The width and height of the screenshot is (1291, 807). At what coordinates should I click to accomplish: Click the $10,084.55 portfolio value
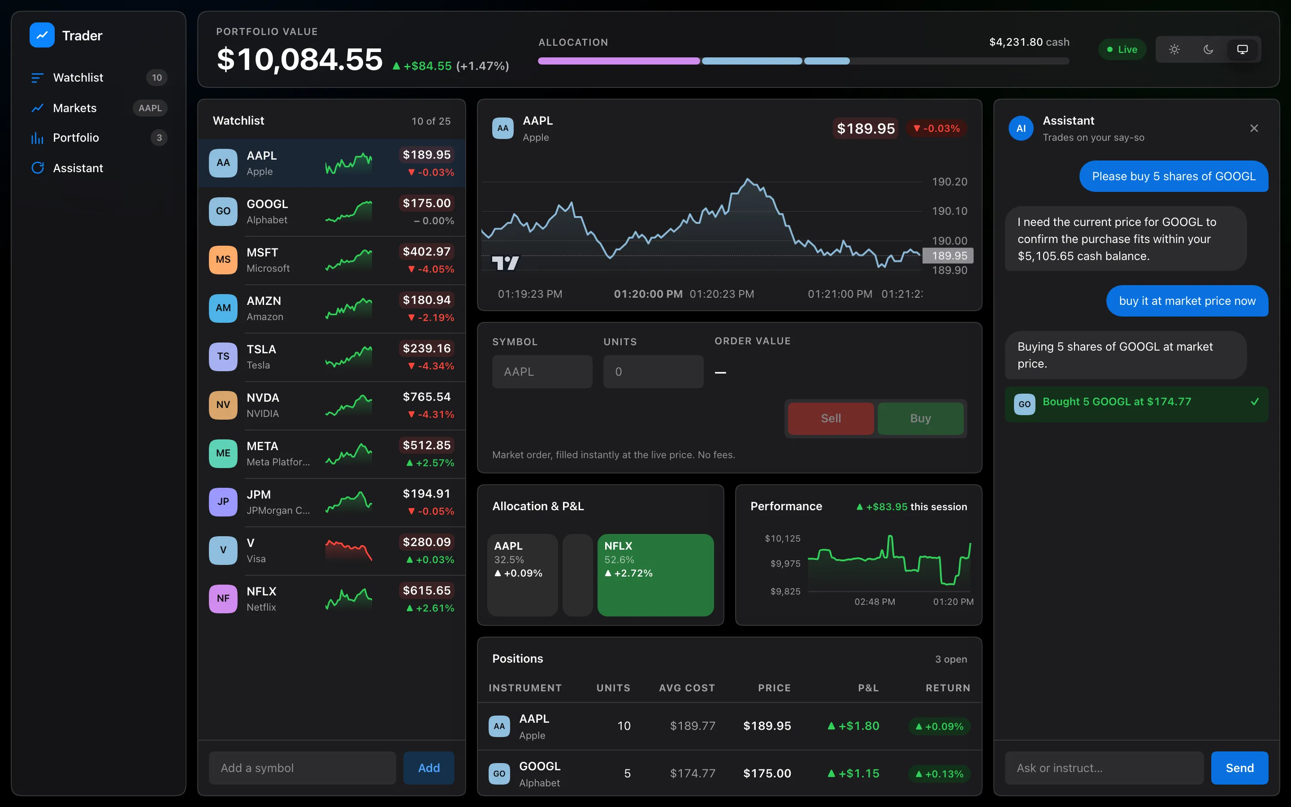[300, 59]
